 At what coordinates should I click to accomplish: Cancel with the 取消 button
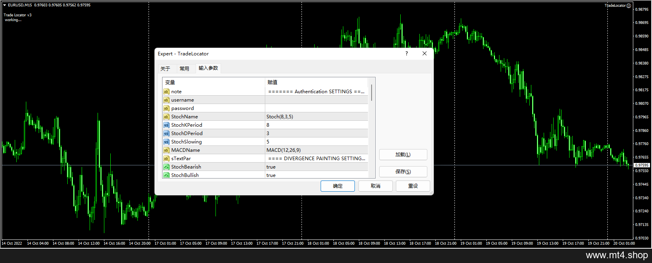pos(376,186)
